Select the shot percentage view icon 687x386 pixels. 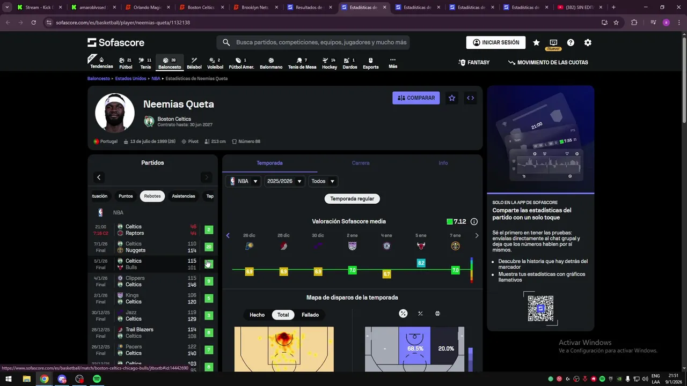tap(403, 314)
